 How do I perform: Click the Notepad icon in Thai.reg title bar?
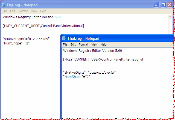coord(64,38)
